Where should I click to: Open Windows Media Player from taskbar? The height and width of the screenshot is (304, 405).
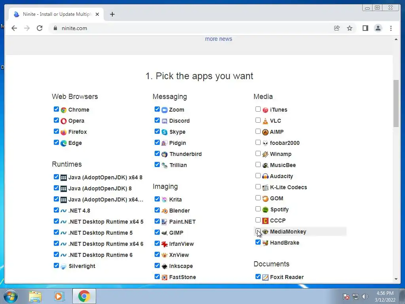tap(59, 296)
